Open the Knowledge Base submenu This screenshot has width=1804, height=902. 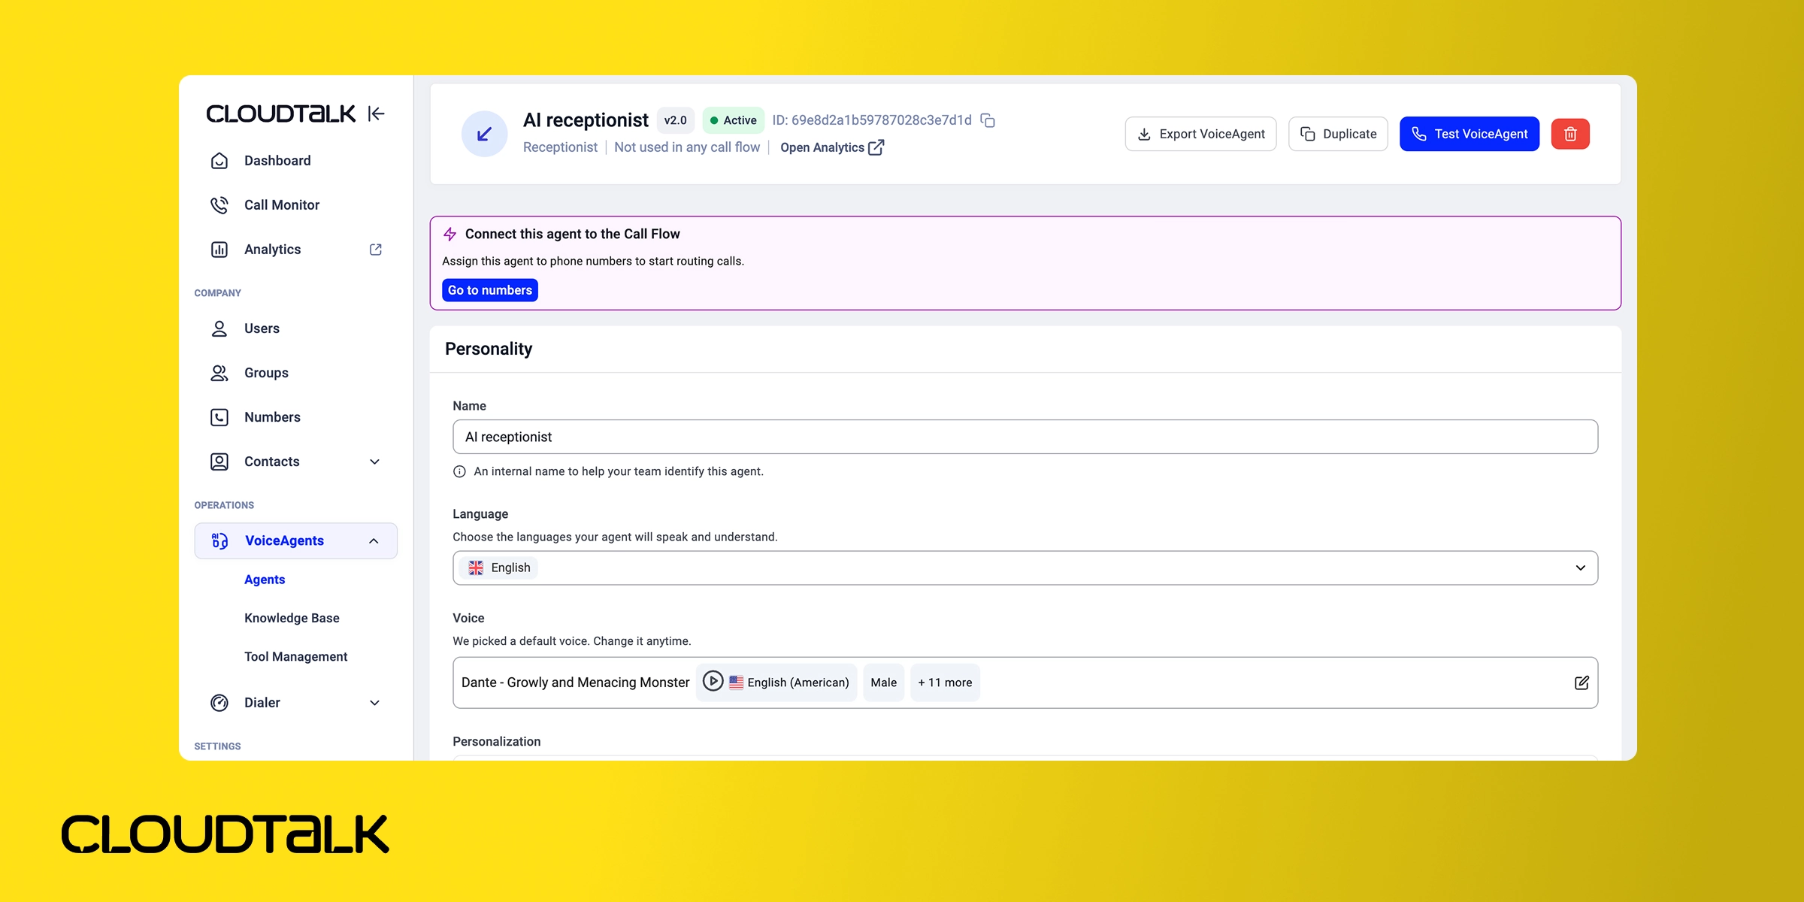(292, 618)
